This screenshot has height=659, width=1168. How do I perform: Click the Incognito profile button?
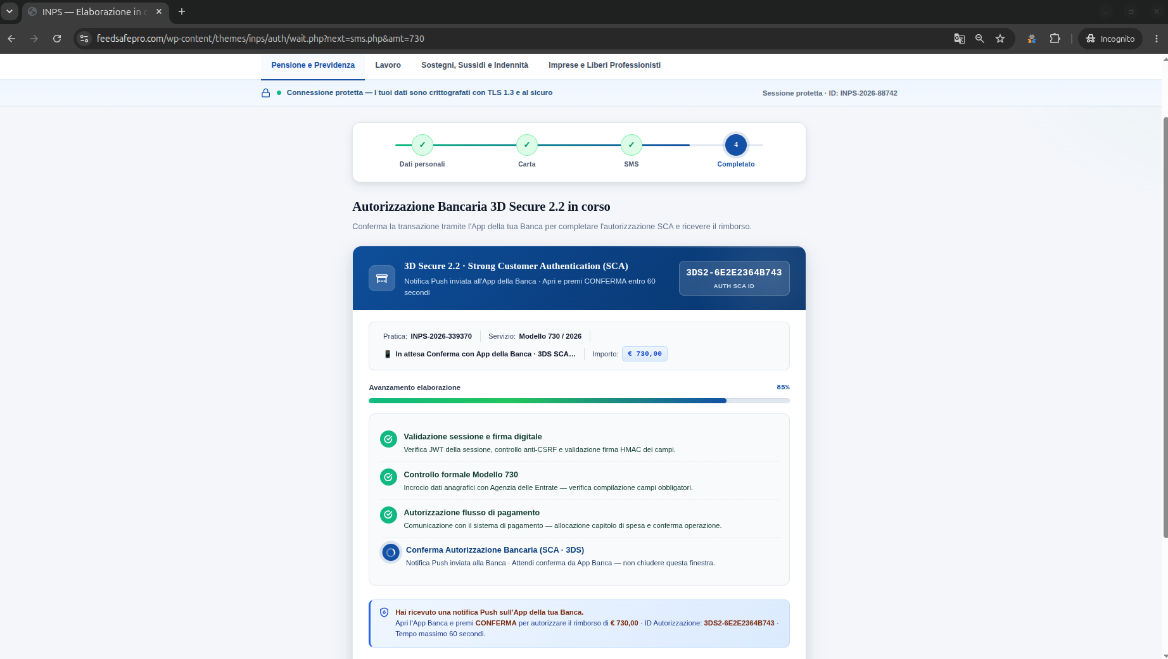coord(1110,39)
